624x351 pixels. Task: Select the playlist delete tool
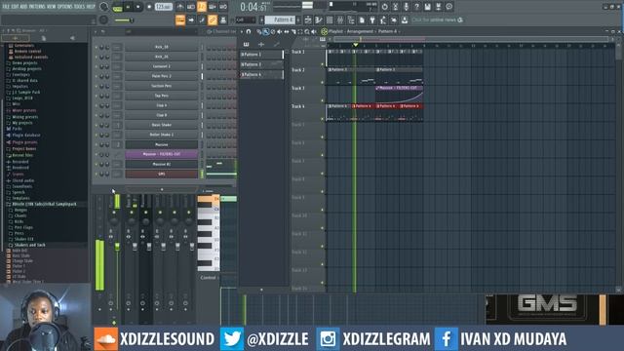[273, 31]
